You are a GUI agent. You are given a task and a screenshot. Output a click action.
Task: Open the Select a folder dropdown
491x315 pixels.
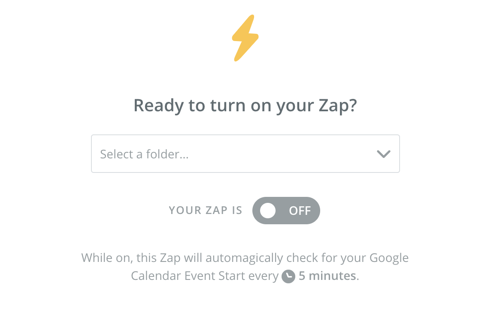click(x=245, y=154)
